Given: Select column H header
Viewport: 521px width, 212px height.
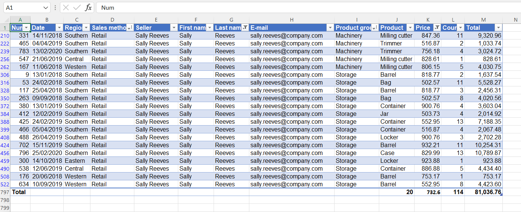Looking at the screenshot, I should pyautogui.click(x=292, y=20).
